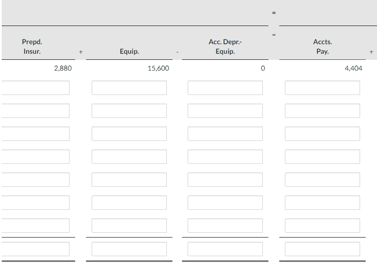Click totals-row input for Prepd. Insur.
This screenshot has width=377, height=267.
coord(36,249)
